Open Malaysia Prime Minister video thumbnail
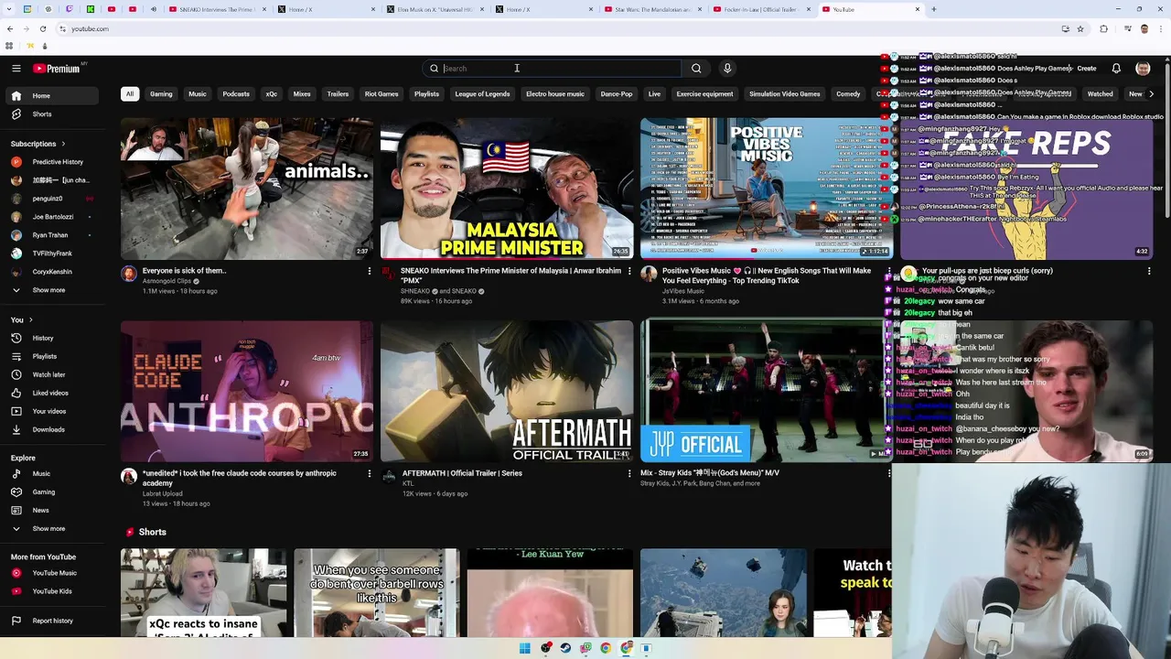This screenshot has height=659, width=1171. tap(507, 189)
